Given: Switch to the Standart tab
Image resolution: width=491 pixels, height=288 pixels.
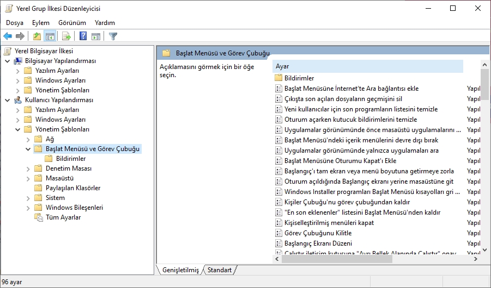Looking at the screenshot, I should point(220,270).
